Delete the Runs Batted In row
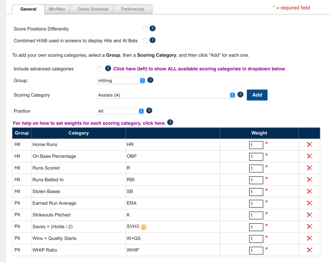This screenshot has width=330, height=262. point(309,180)
